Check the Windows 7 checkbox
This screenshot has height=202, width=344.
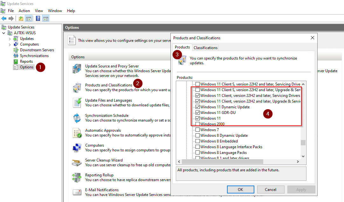(x=198, y=129)
